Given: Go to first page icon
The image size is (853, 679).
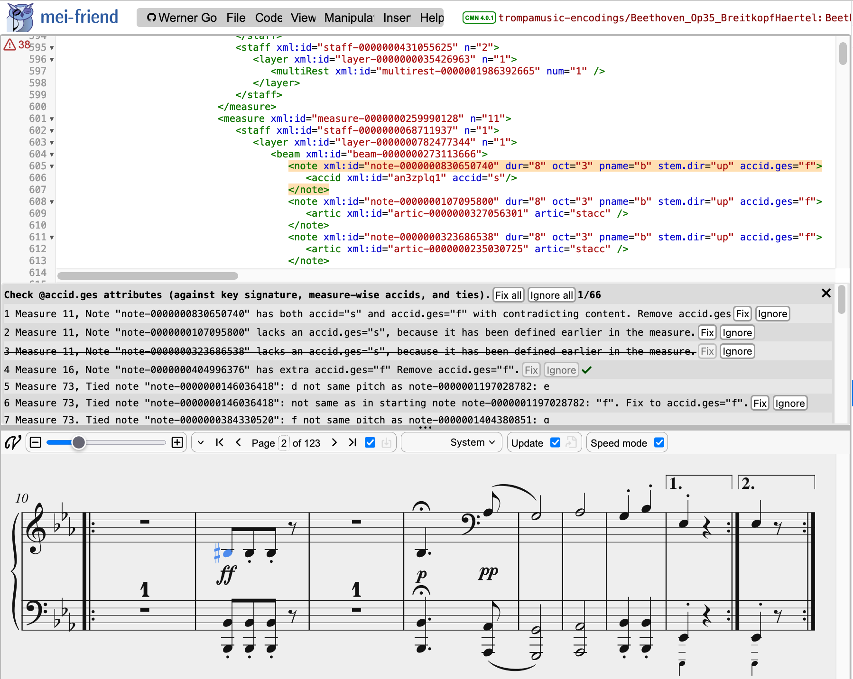Looking at the screenshot, I should pyautogui.click(x=220, y=442).
